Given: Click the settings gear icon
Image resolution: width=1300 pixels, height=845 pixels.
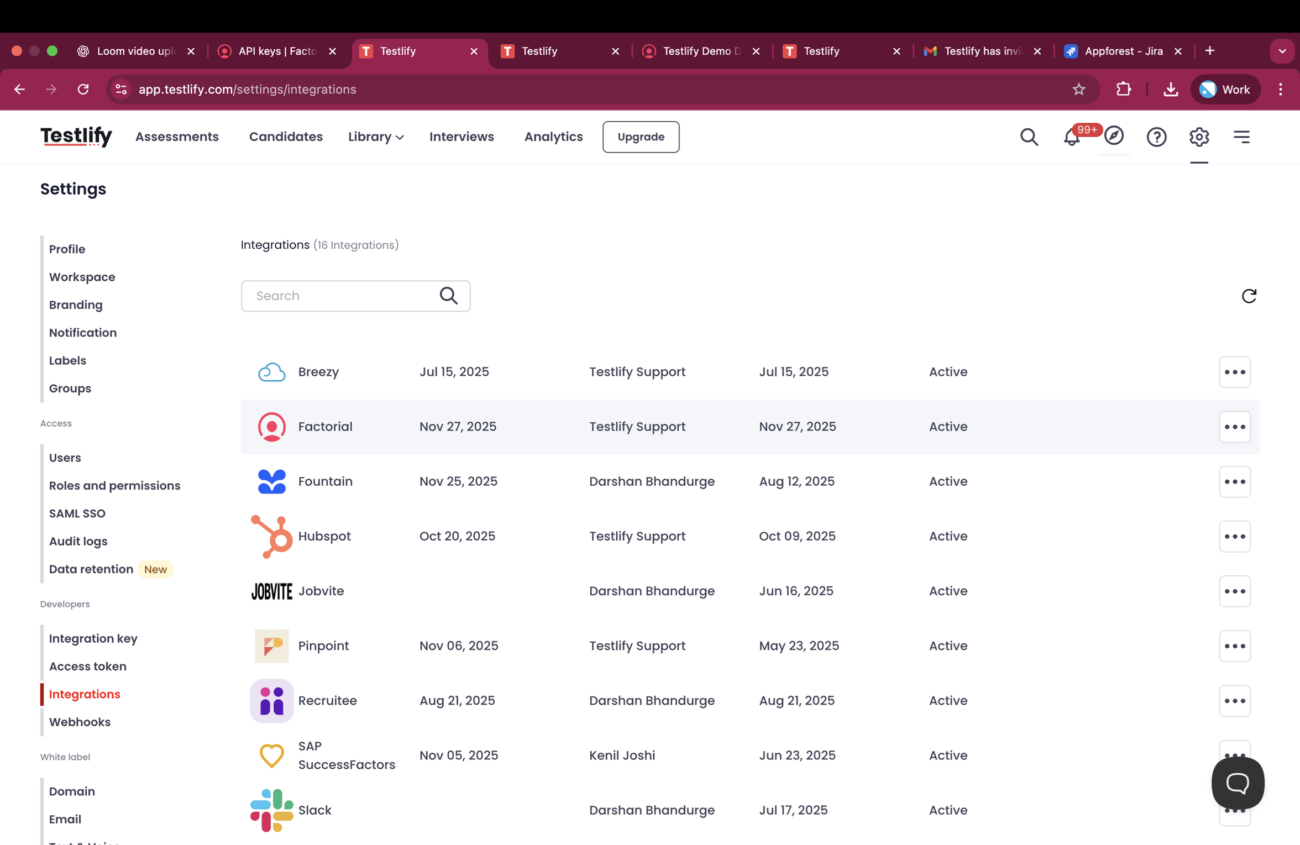Looking at the screenshot, I should point(1199,137).
